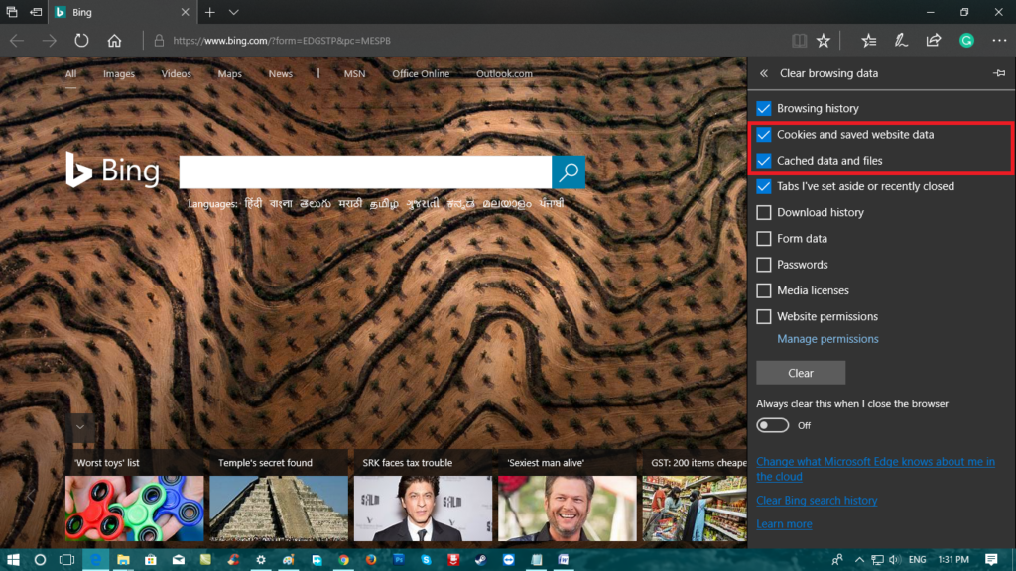Open Change what Microsoft Edge knows link
The height and width of the screenshot is (571, 1016).
click(x=875, y=469)
